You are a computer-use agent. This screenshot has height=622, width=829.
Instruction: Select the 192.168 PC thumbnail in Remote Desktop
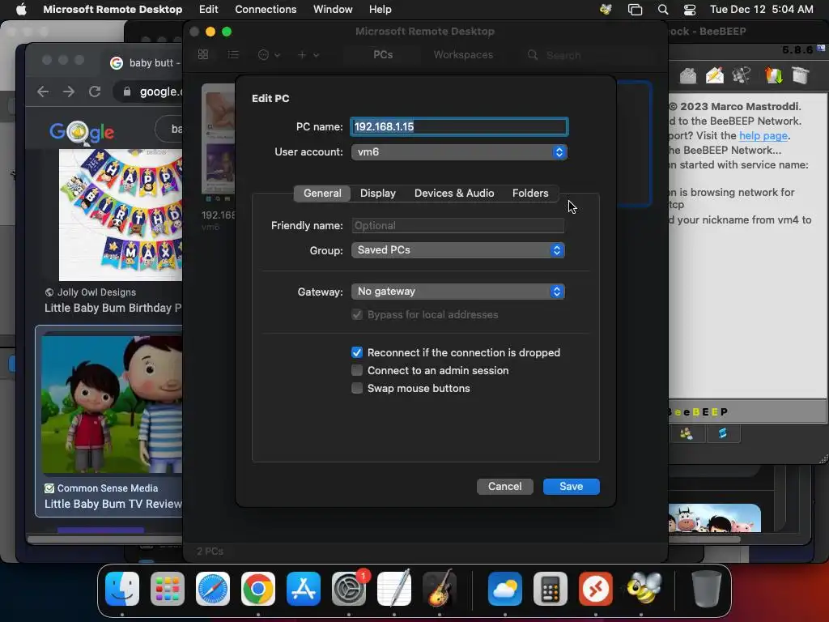tap(219, 139)
